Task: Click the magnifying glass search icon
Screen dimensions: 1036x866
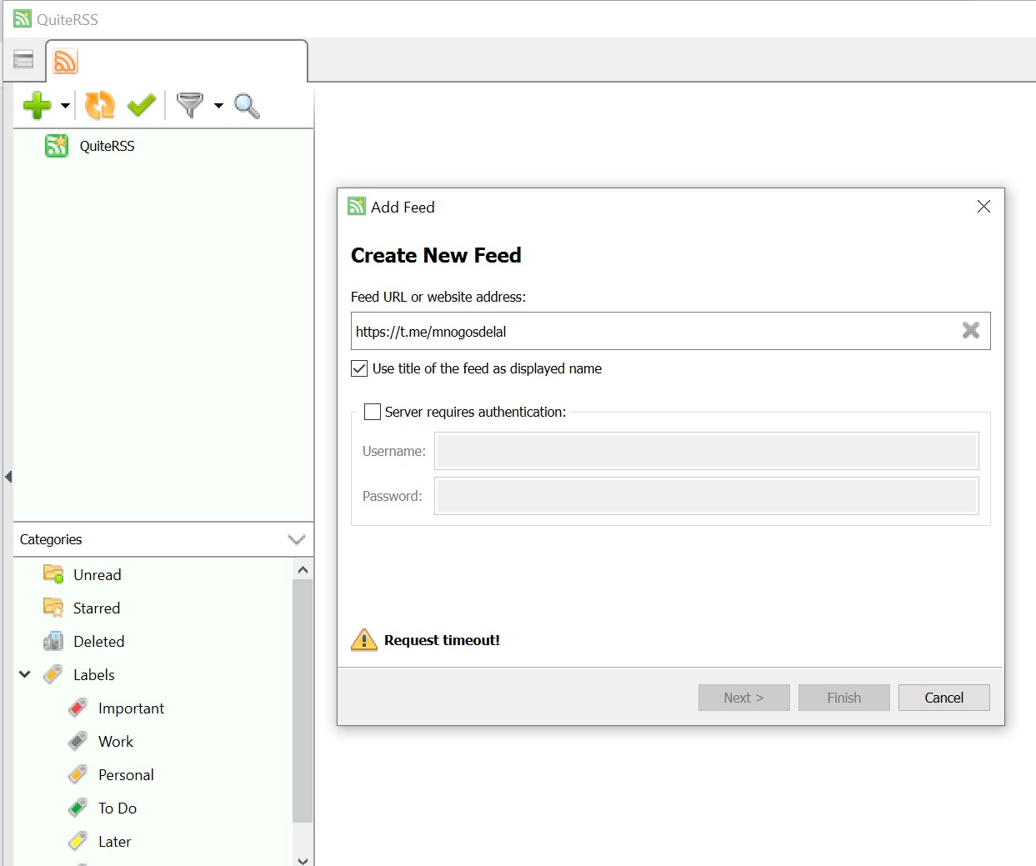Action: coord(247,106)
